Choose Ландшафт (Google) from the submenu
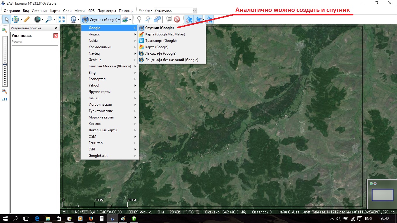The image size is (397, 223). click(x=160, y=53)
